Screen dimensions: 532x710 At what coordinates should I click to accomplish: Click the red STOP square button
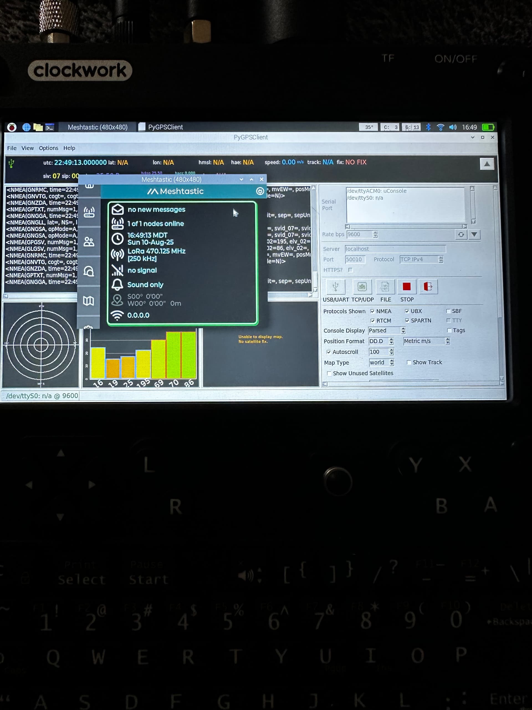406,286
